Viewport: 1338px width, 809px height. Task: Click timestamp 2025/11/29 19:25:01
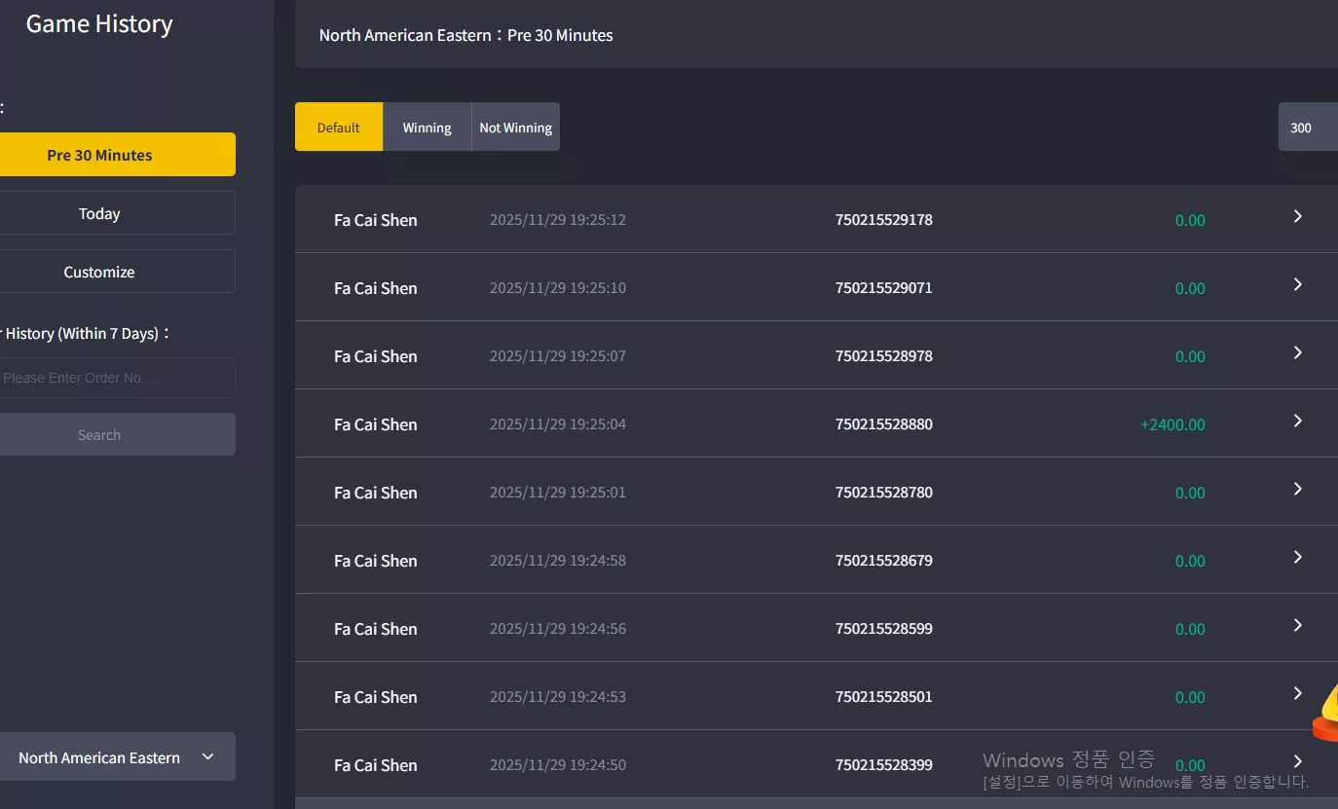click(x=558, y=493)
